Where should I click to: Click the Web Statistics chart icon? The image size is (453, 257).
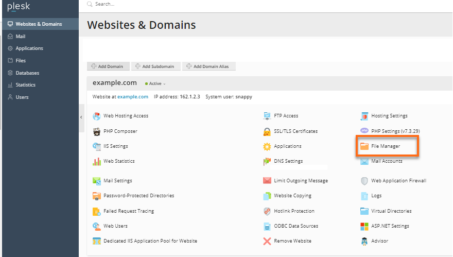[x=96, y=161]
